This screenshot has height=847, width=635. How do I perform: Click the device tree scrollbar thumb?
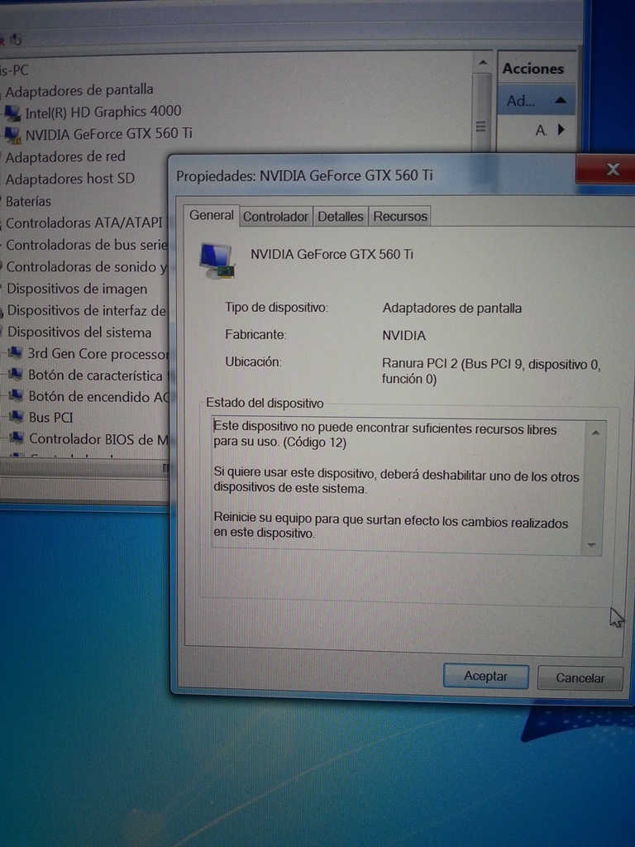pos(480,112)
